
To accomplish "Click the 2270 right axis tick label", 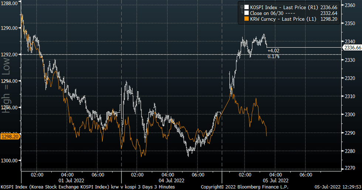I will tap(349, 169).
